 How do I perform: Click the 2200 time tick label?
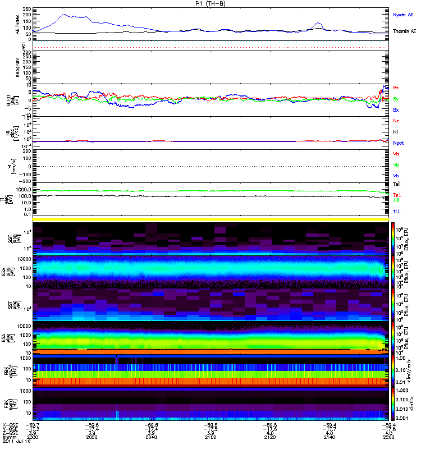click(x=388, y=437)
